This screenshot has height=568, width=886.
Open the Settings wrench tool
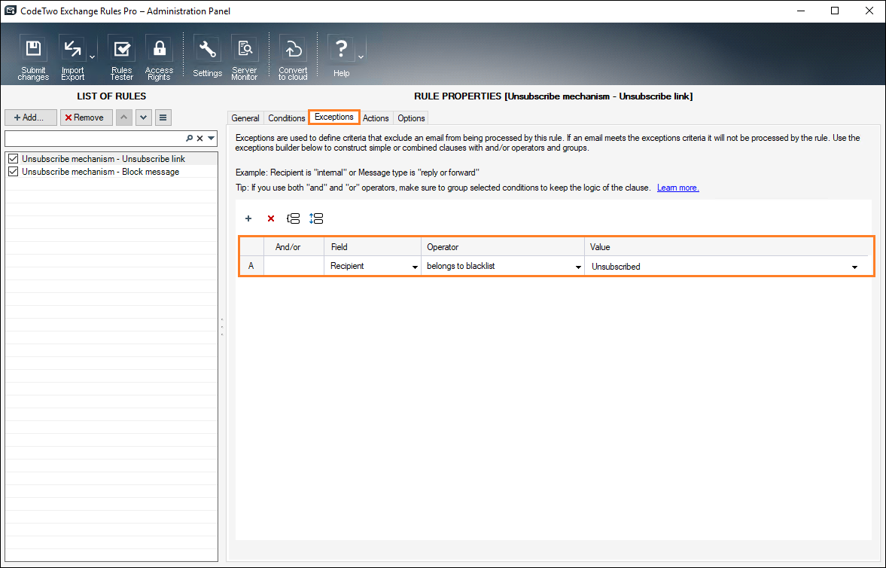pos(207,57)
